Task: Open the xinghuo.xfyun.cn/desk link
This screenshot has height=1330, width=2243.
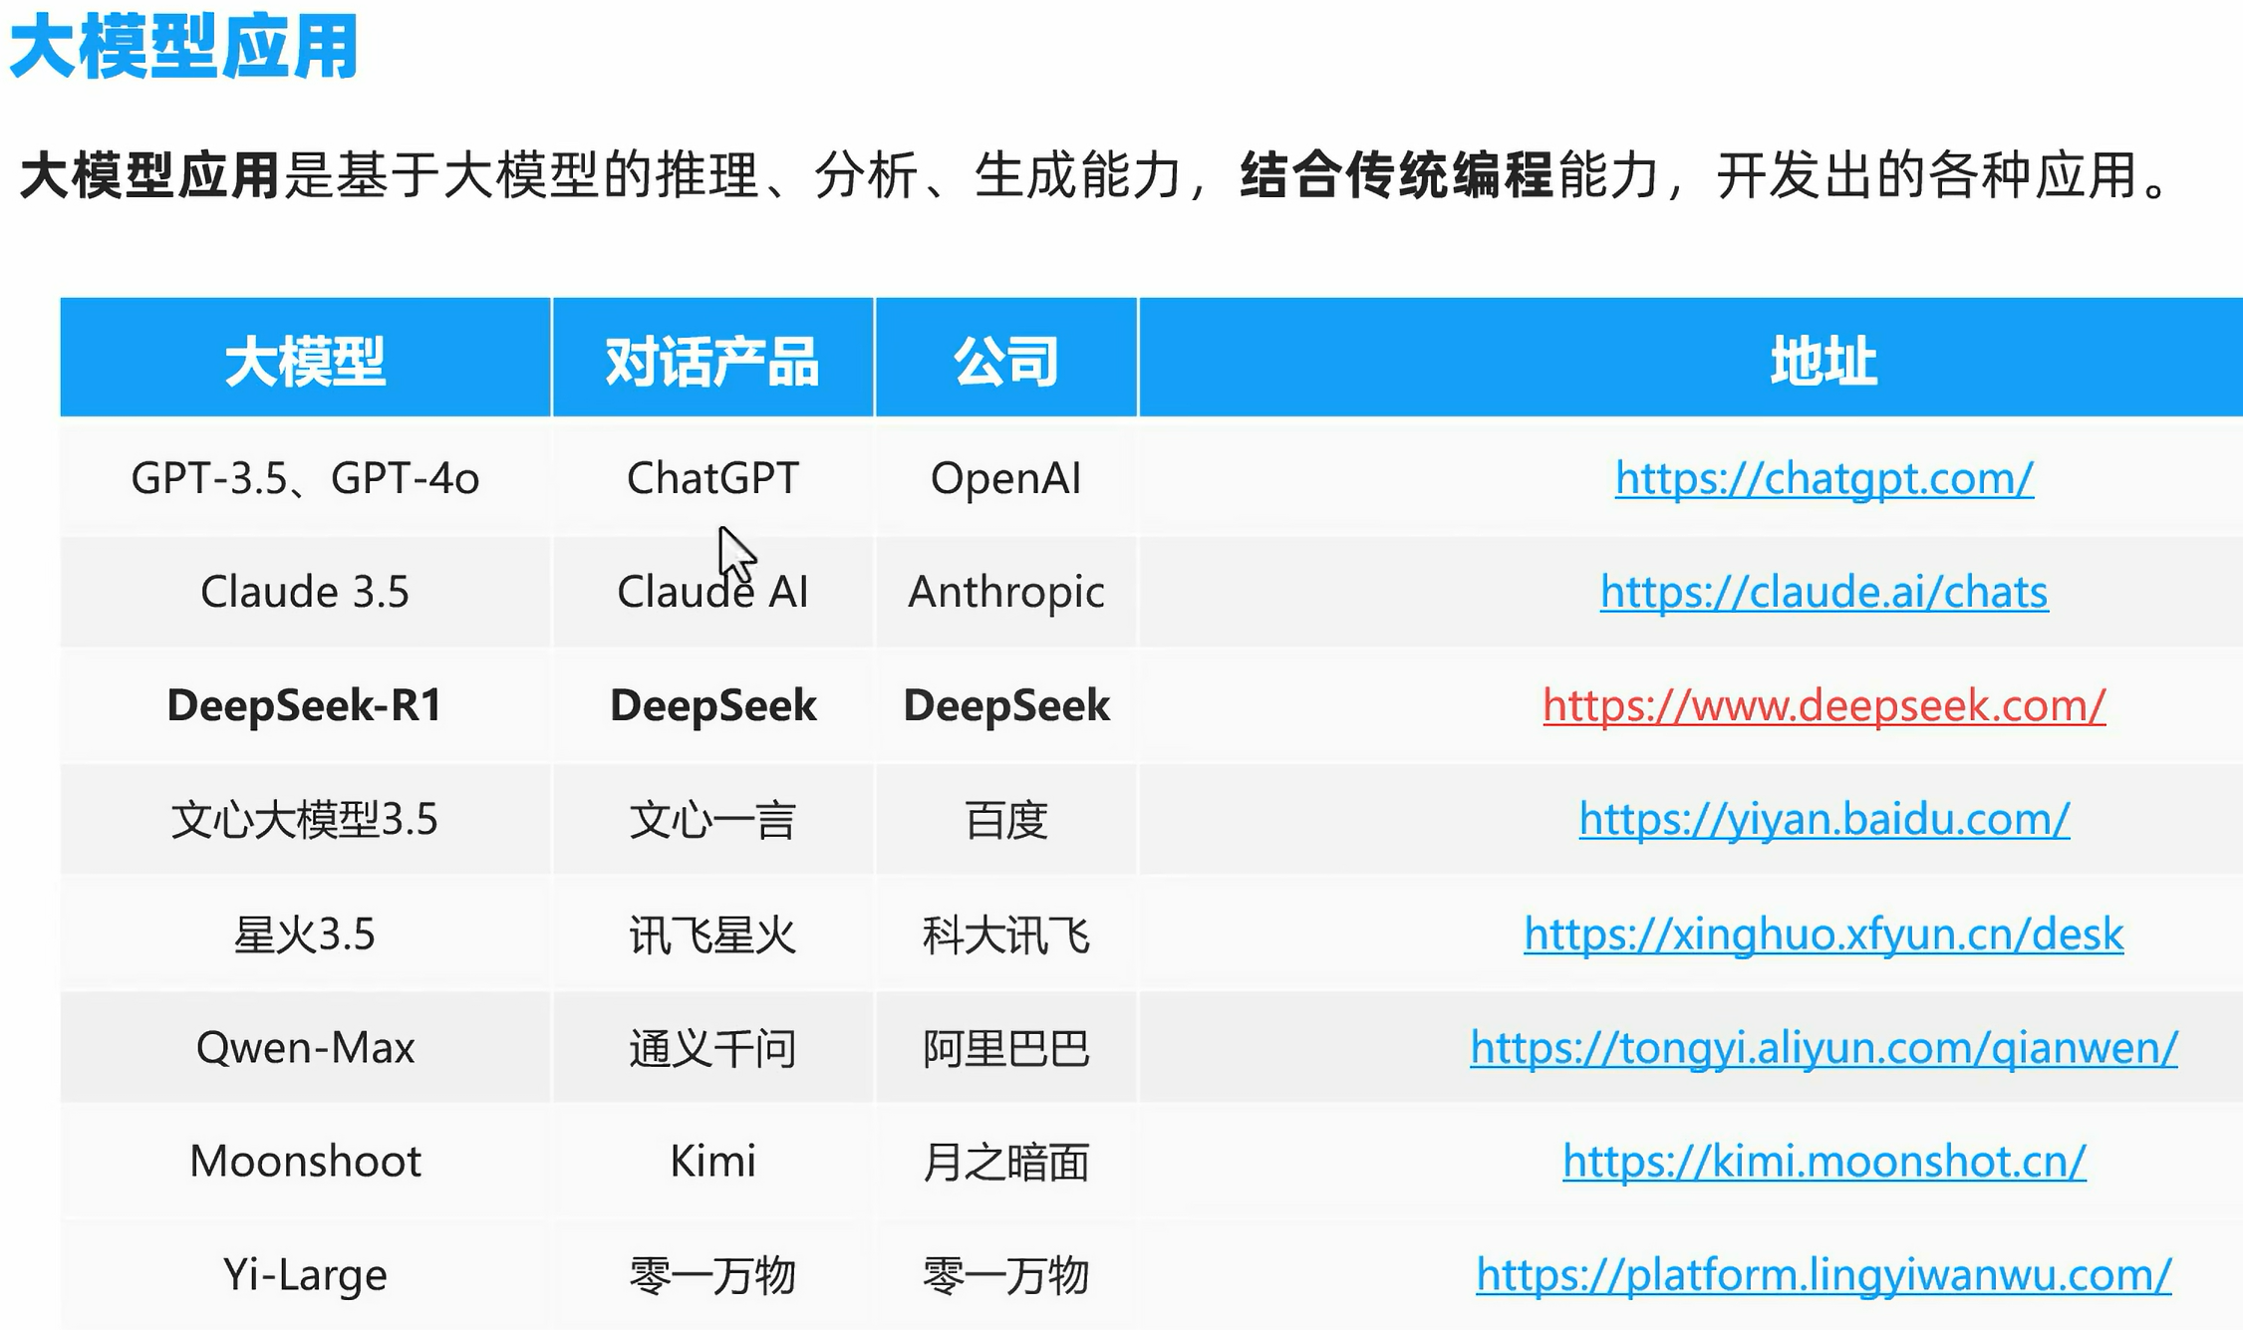Action: 1823,934
